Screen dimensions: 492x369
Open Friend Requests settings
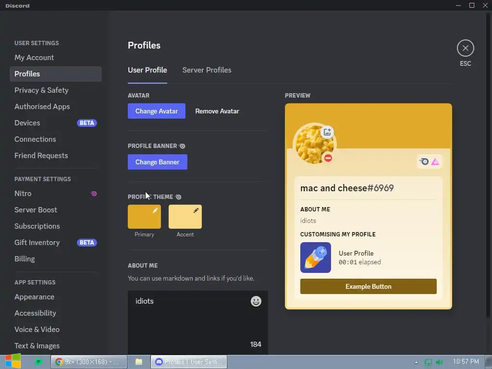tap(56, 155)
